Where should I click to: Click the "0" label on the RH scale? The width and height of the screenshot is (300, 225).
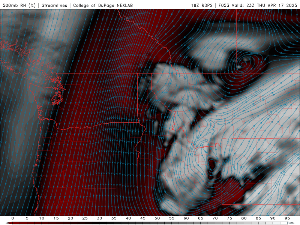coord(13,218)
